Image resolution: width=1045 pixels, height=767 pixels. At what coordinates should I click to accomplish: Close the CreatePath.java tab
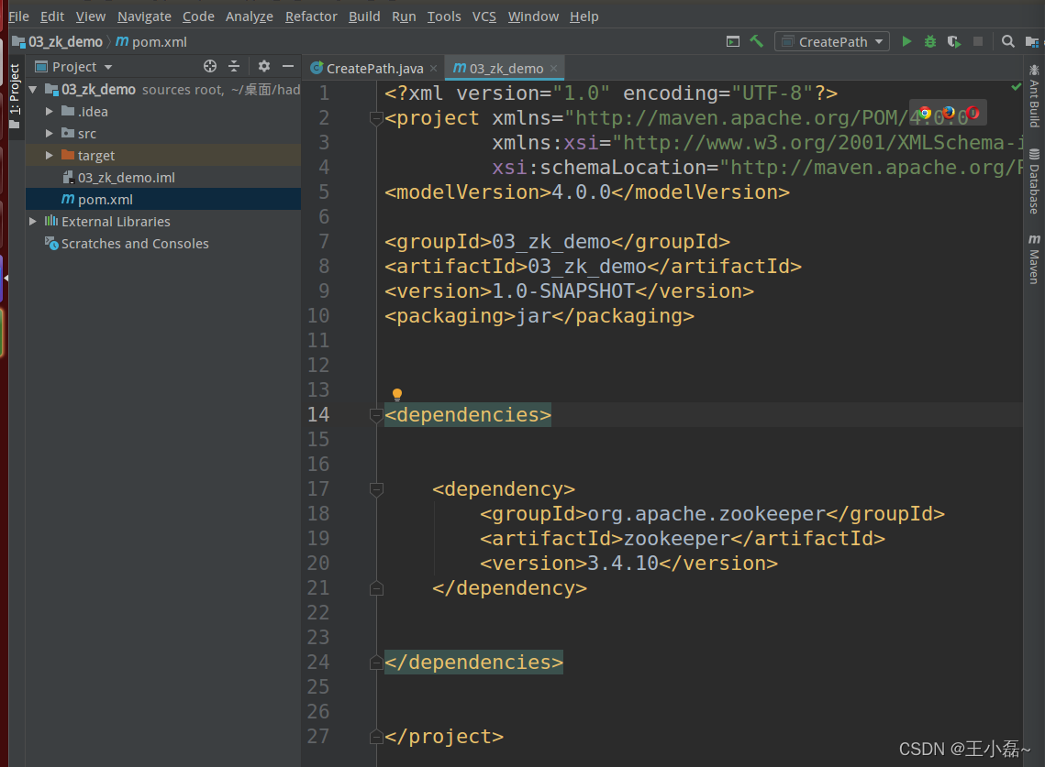point(434,68)
